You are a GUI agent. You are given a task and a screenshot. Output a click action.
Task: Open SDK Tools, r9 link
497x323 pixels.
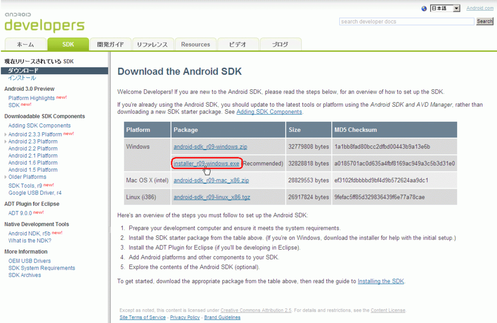[25, 186]
